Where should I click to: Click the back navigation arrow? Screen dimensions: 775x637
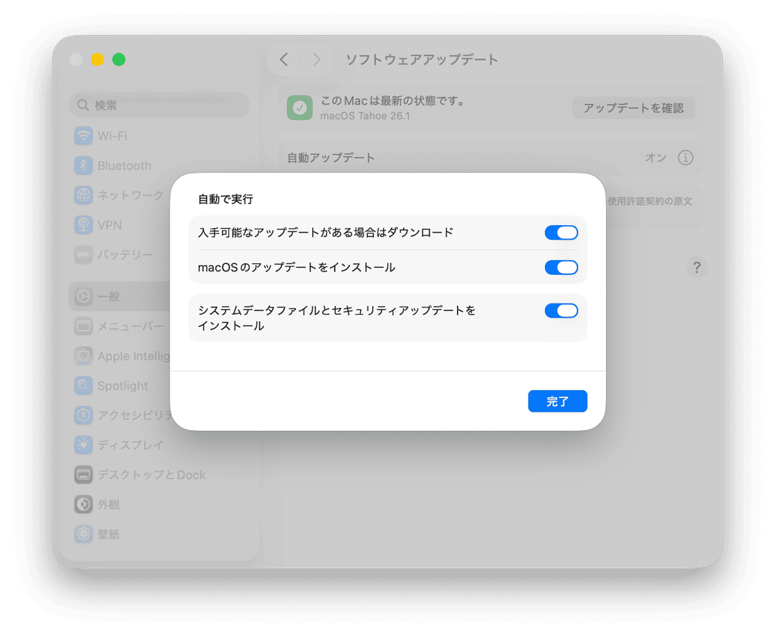coord(284,59)
